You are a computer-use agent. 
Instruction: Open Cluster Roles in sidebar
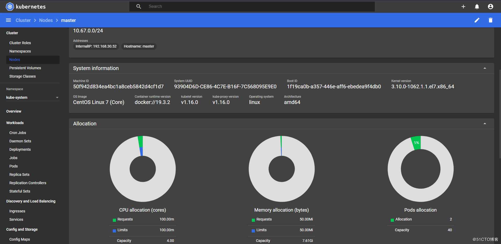20,43
